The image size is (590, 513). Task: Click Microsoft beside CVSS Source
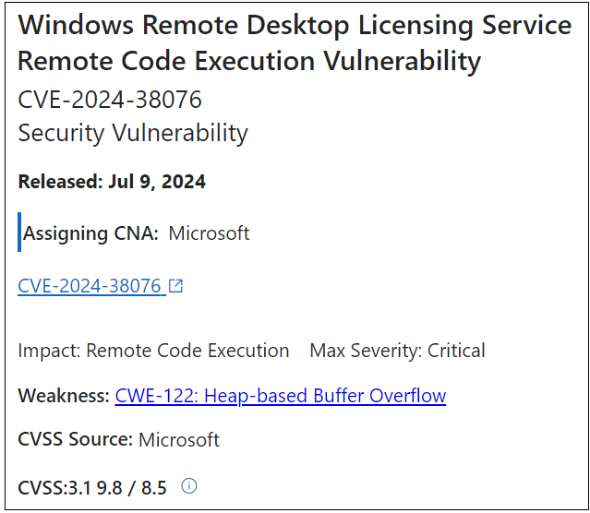(x=179, y=440)
